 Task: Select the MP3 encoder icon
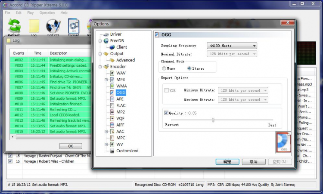coord(112,80)
